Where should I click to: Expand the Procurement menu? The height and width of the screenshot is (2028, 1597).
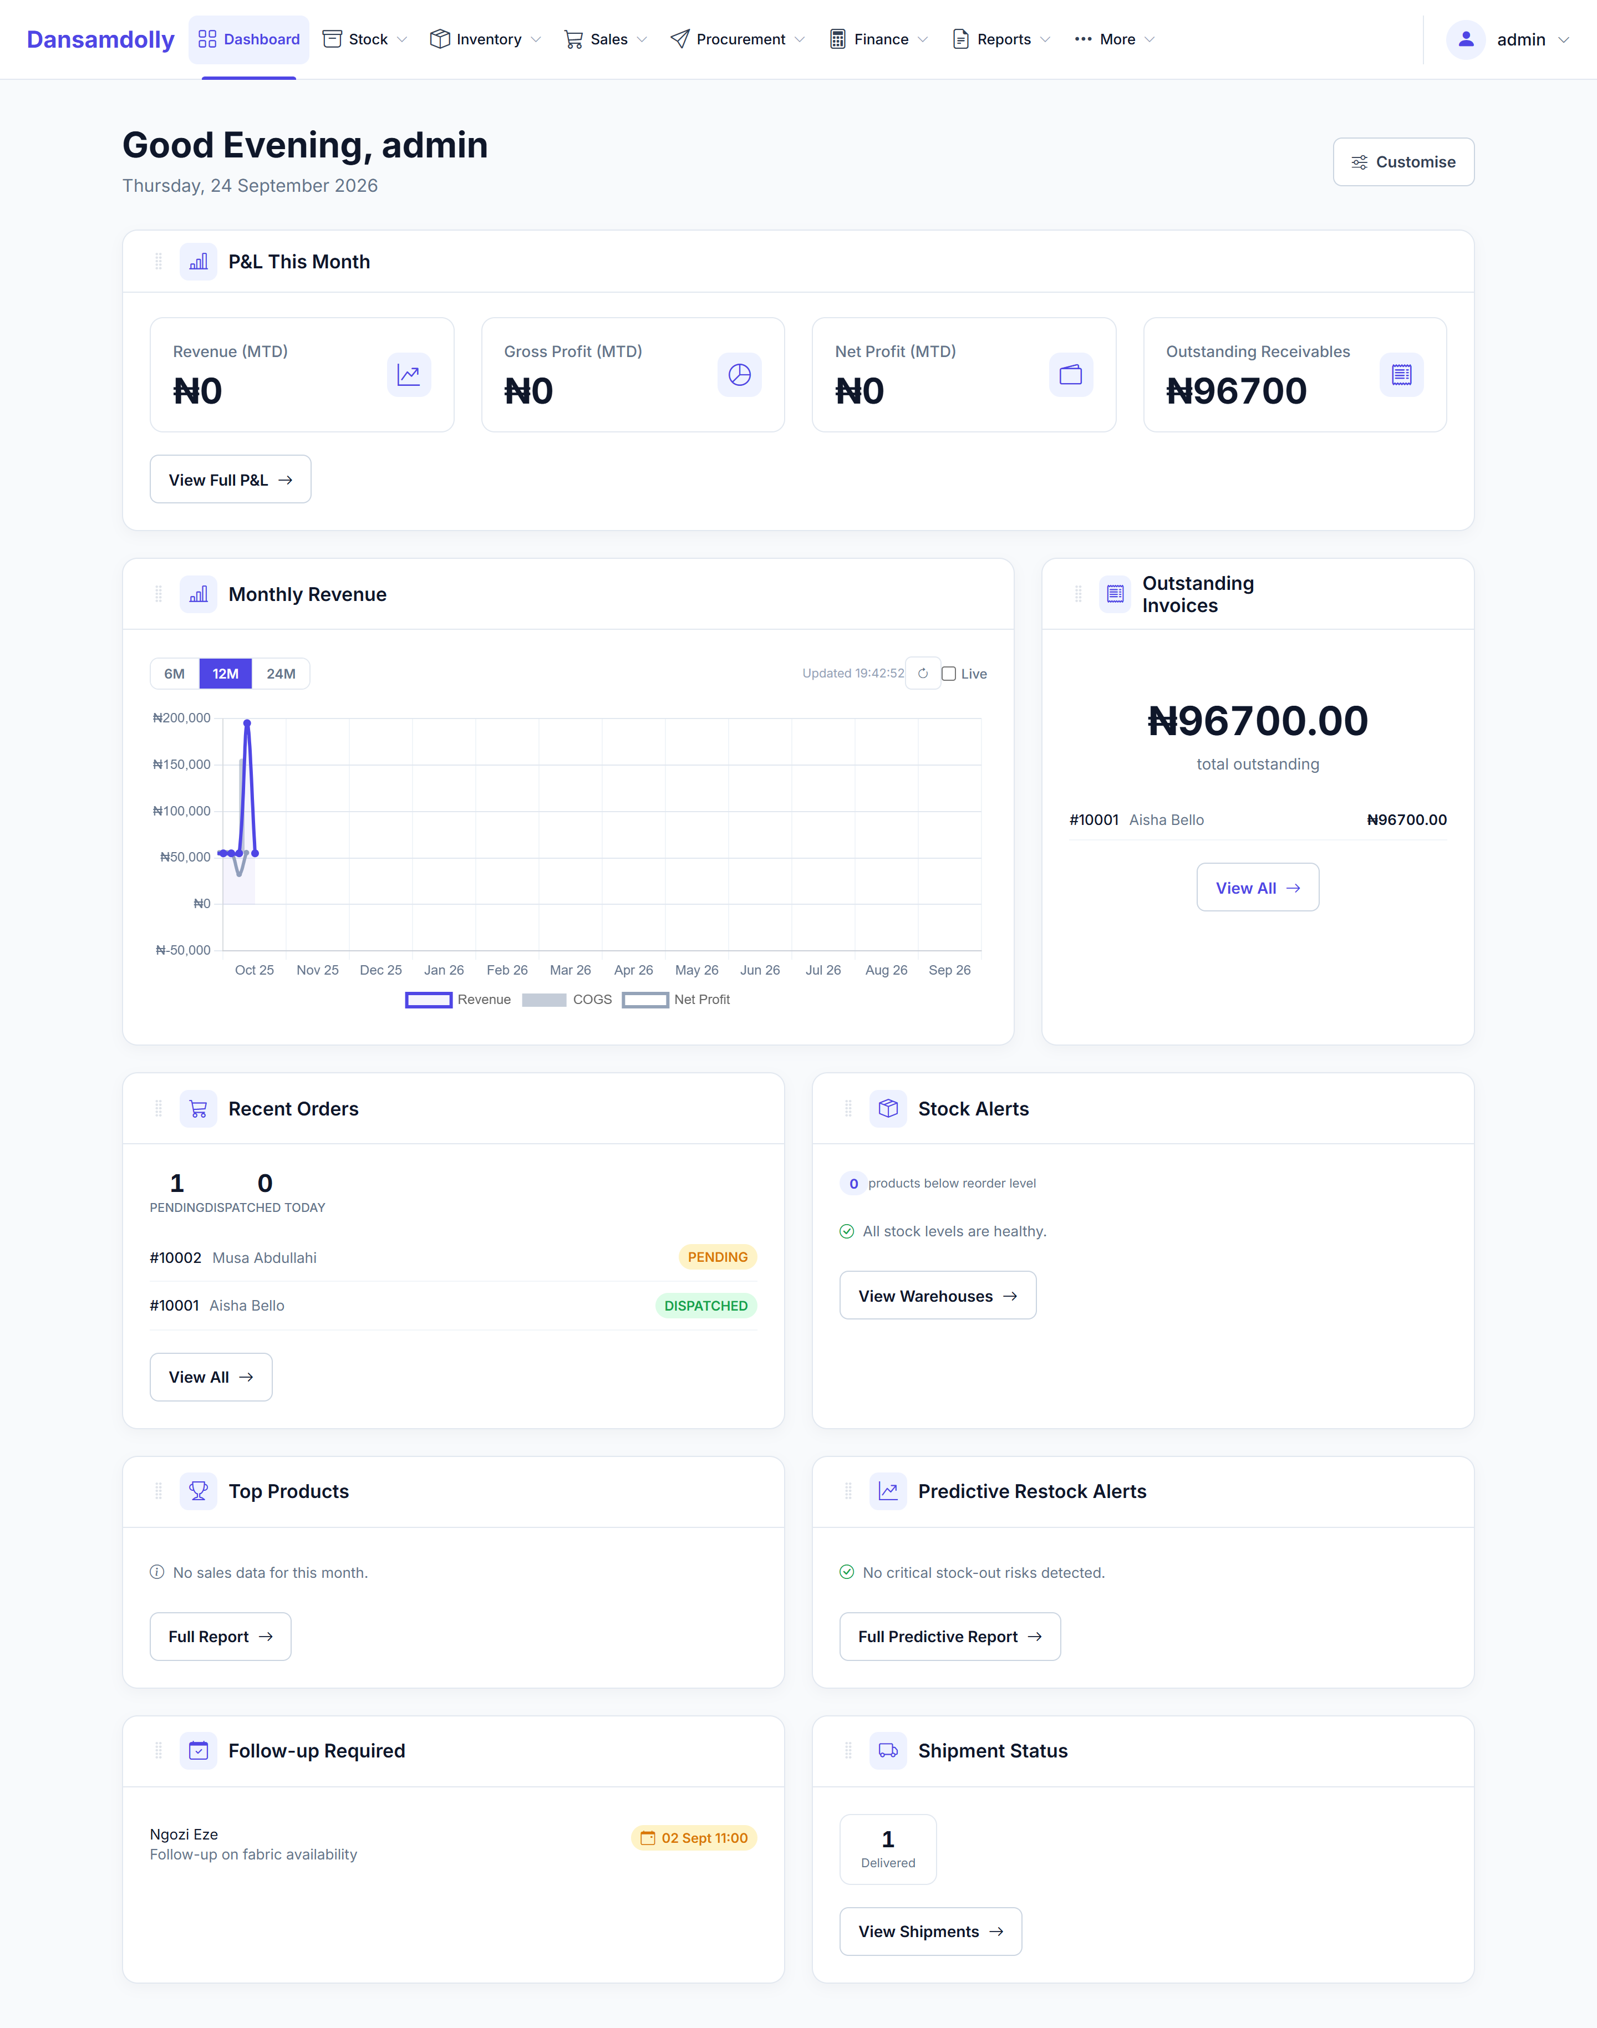tap(738, 39)
